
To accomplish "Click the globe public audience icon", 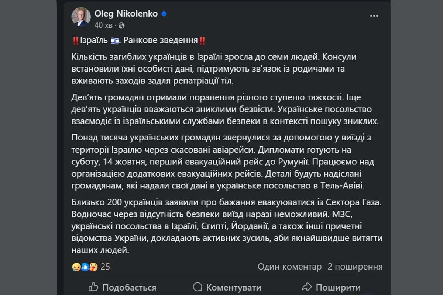I will [x=121, y=25].
